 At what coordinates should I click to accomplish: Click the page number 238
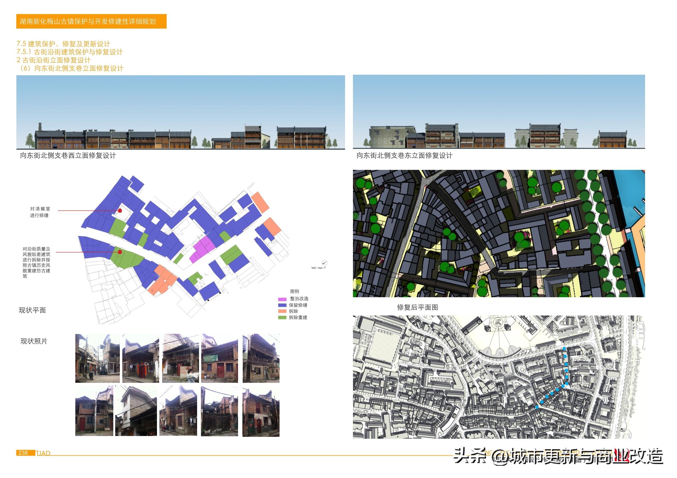[23, 453]
